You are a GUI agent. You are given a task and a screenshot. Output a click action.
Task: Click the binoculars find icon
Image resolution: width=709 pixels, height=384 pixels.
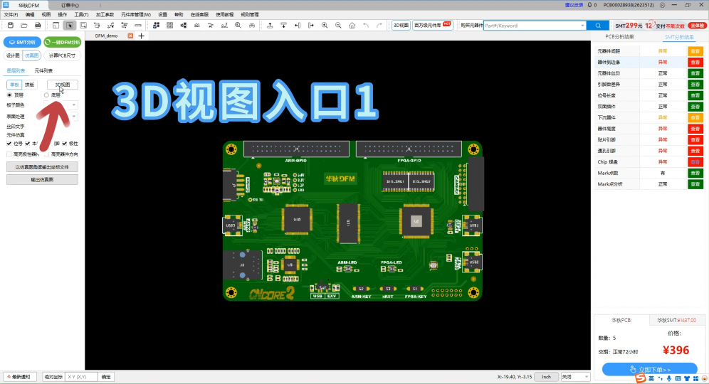tap(252, 26)
